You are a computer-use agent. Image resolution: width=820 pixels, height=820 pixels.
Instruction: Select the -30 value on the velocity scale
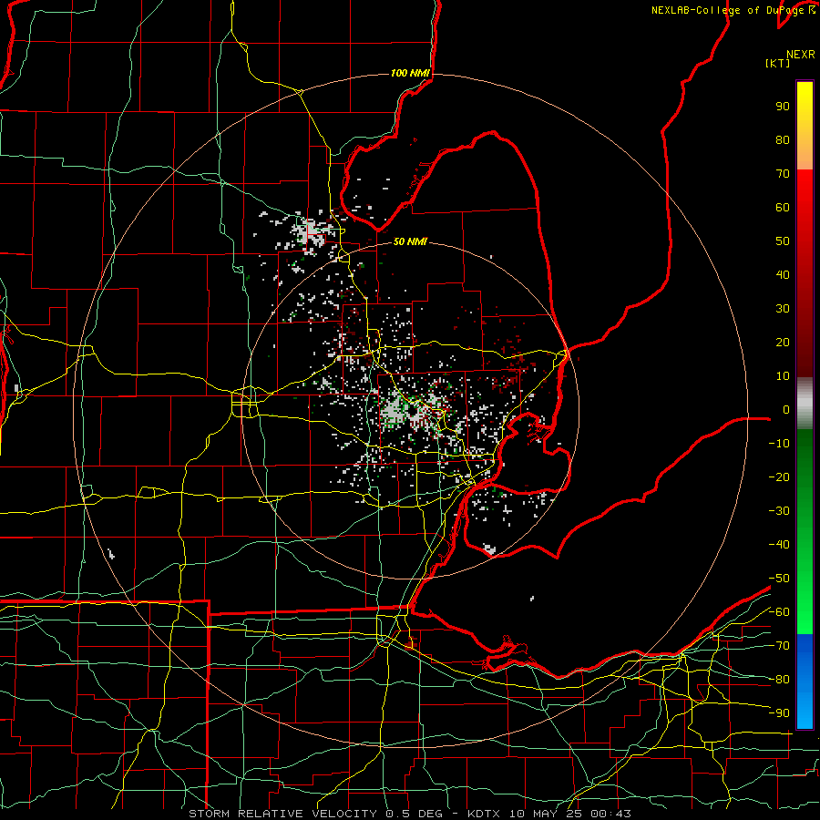point(779,511)
